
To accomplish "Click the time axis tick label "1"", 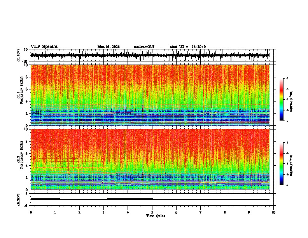I will [55, 212].
